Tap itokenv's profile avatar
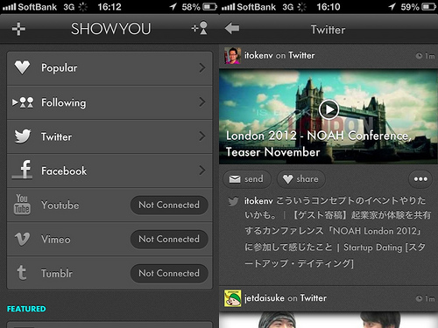The height and width of the screenshot is (328, 438). click(232, 55)
